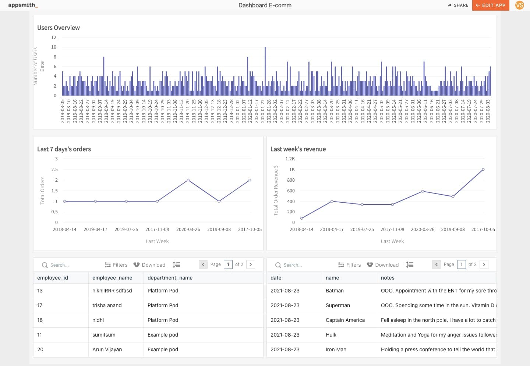The image size is (530, 366).
Task: Select the last data point on Last week's revenue chart
Action: coord(483,170)
